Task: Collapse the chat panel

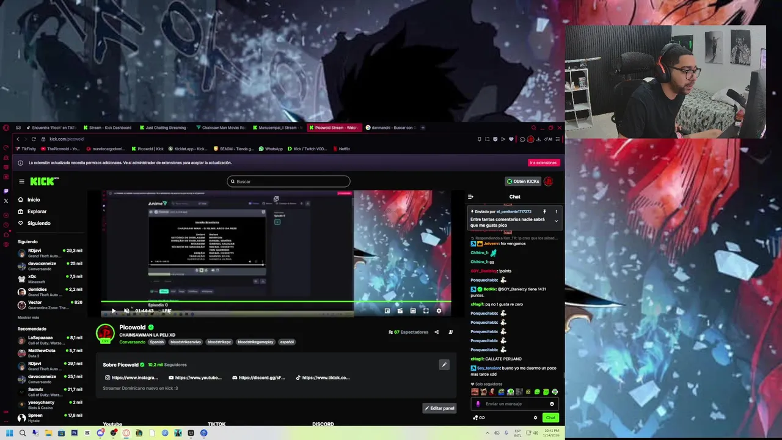Action: pyautogui.click(x=470, y=197)
